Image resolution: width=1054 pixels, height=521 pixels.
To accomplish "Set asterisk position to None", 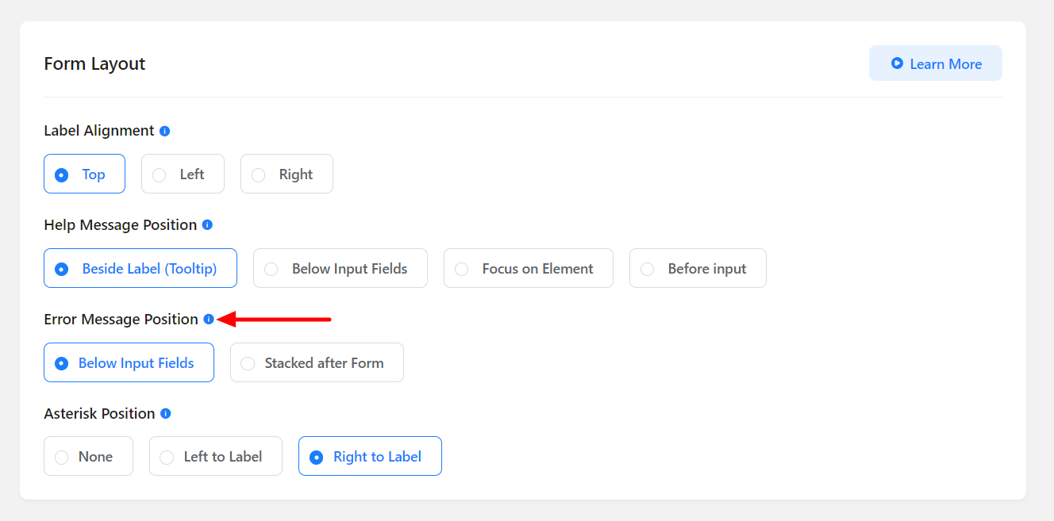I will pos(88,457).
